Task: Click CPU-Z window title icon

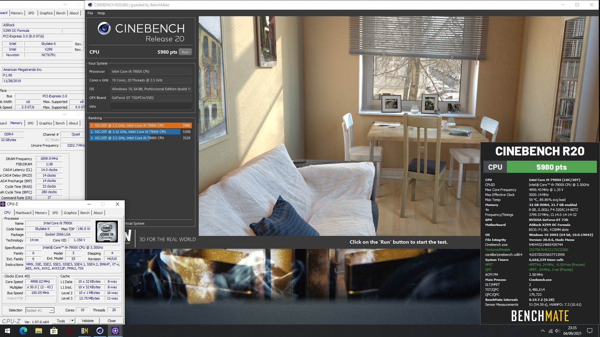Action: (3, 204)
